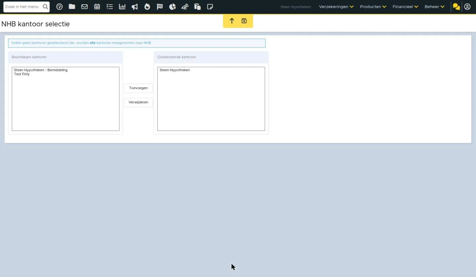Screen dimensions: 476x277
Task: Click the 'Geselecteerde kantoren' panel header
Action: coord(211,57)
